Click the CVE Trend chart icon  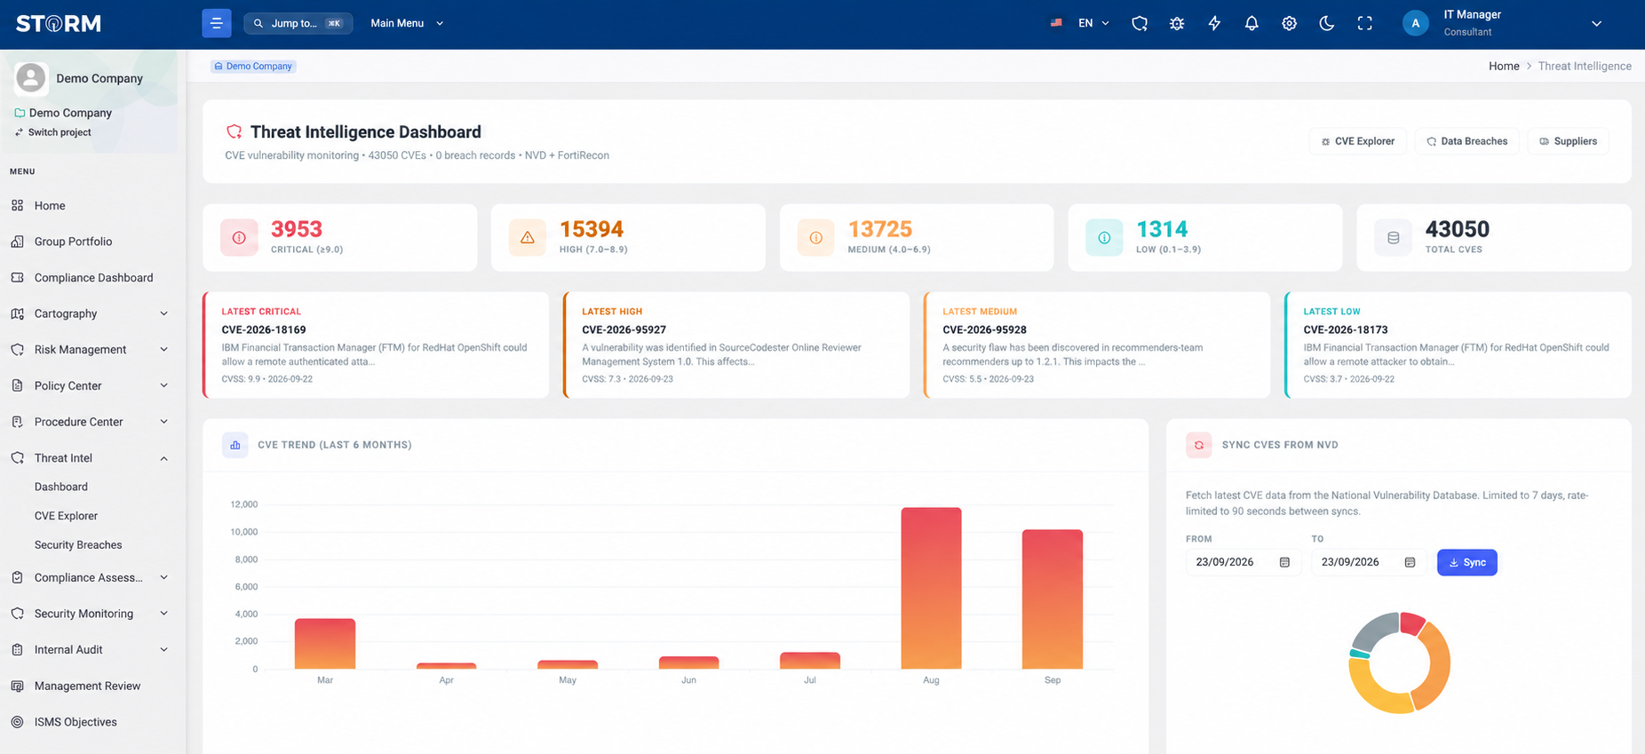[x=235, y=445]
